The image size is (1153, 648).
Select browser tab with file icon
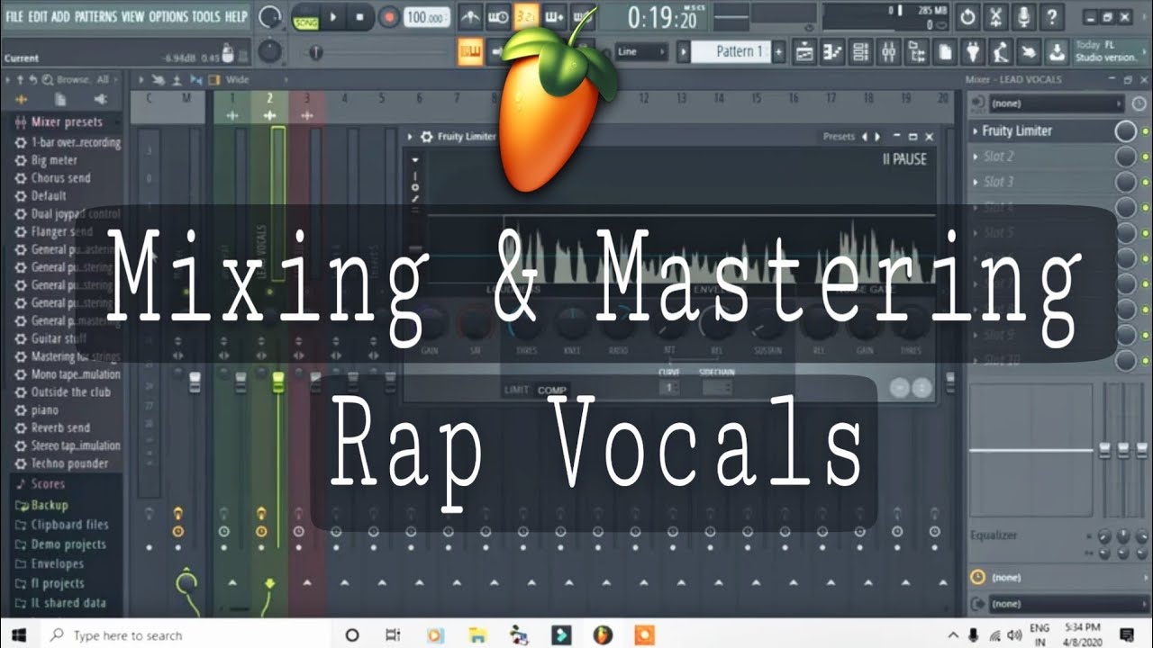tap(60, 99)
